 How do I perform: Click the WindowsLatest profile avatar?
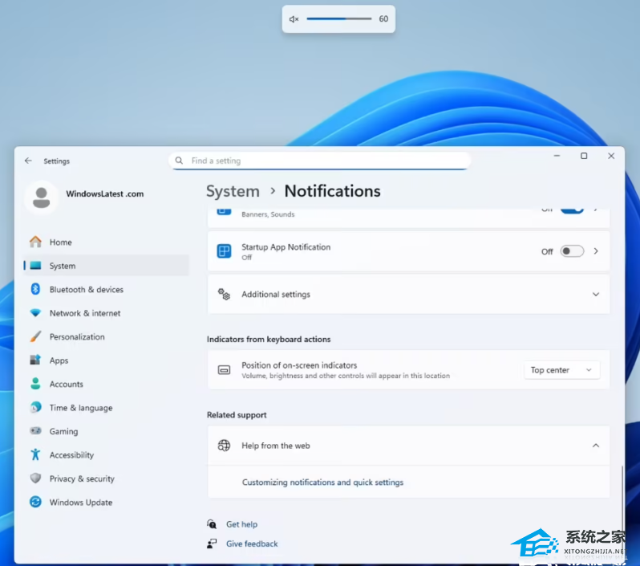(x=41, y=197)
